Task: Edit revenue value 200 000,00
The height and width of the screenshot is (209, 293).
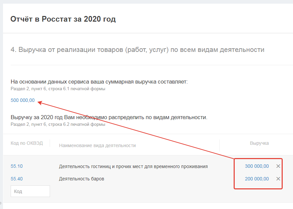Action: pos(257,179)
